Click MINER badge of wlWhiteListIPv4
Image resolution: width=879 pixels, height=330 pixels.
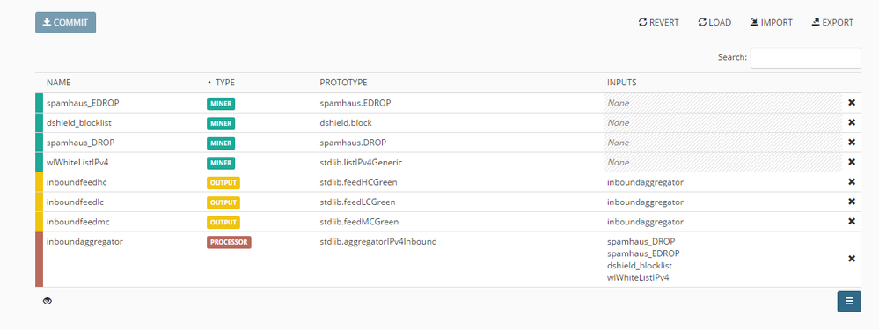pyautogui.click(x=221, y=163)
